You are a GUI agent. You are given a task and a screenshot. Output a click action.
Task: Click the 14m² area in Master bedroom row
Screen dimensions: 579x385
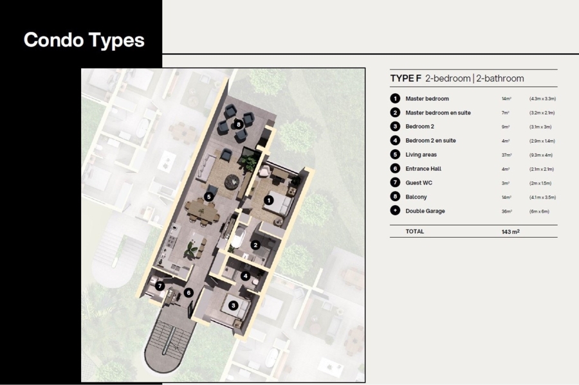coord(506,99)
